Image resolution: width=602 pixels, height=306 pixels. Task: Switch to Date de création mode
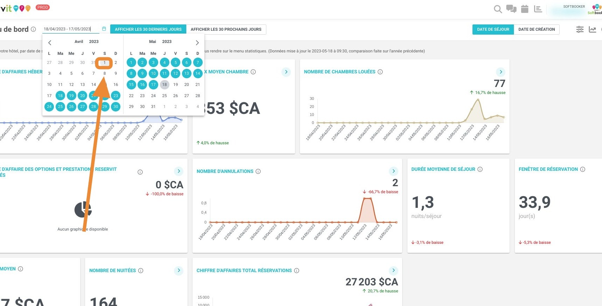(x=537, y=29)
